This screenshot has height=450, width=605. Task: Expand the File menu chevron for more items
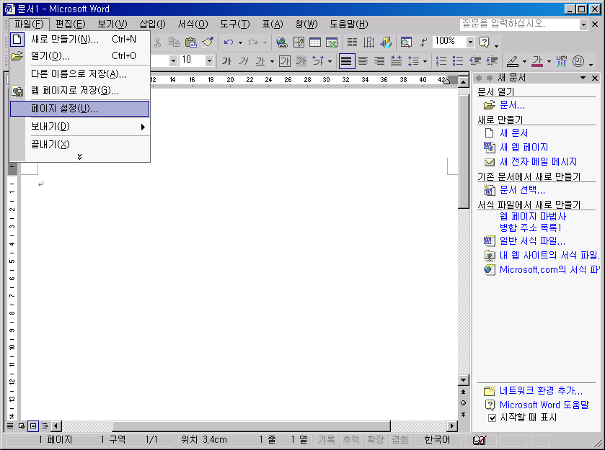(x=79, y=156)
